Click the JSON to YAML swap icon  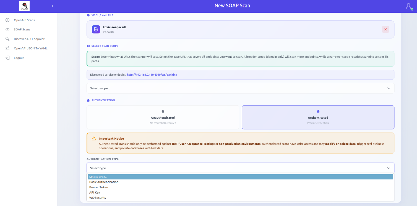[7, 48]
